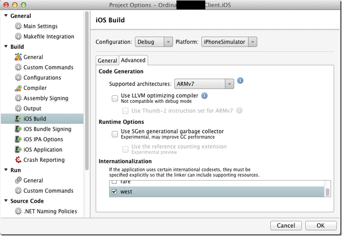This screenshot has width=342, height=236.
Task: Click the OK button
Action: [321, 226]
